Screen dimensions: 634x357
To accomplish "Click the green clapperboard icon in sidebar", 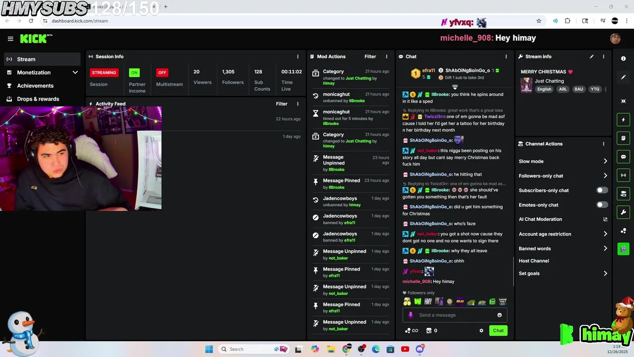I will point(623,249).
